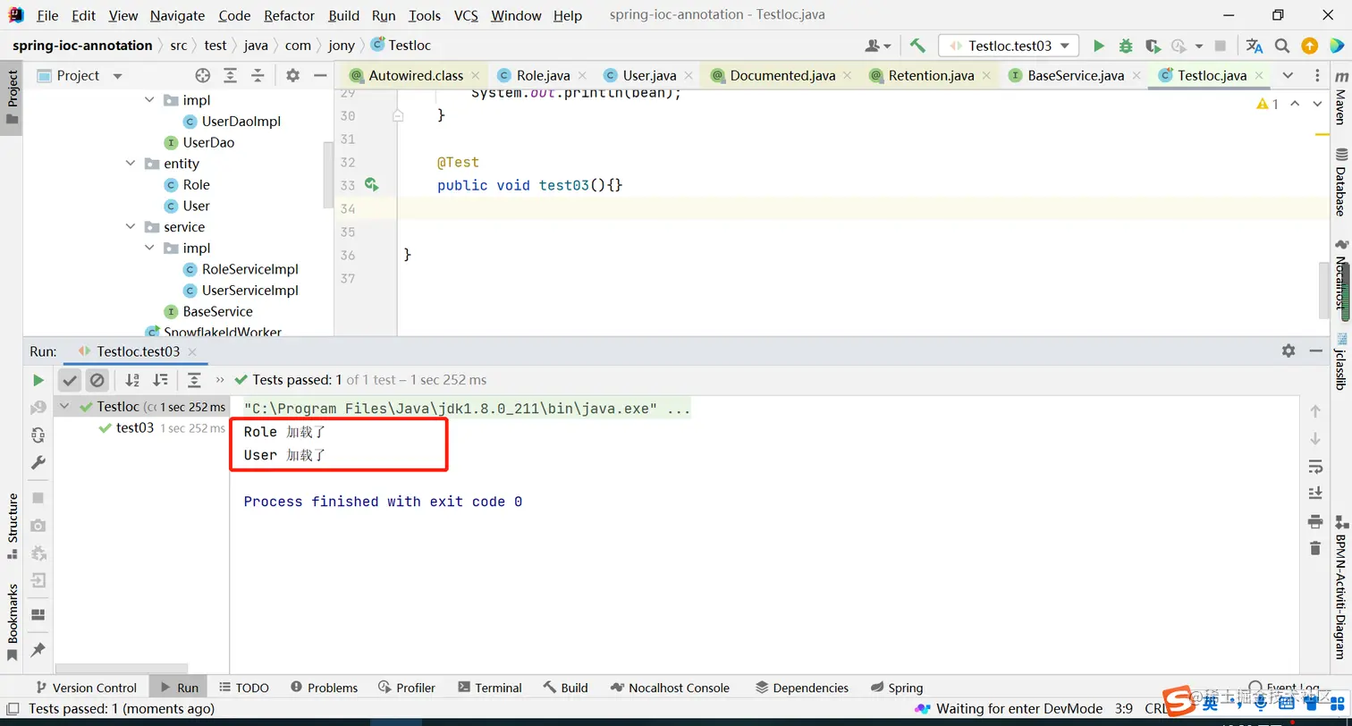1352x726 pixels.
Task: Open the Spring tool window
Action: coord(896,688)
